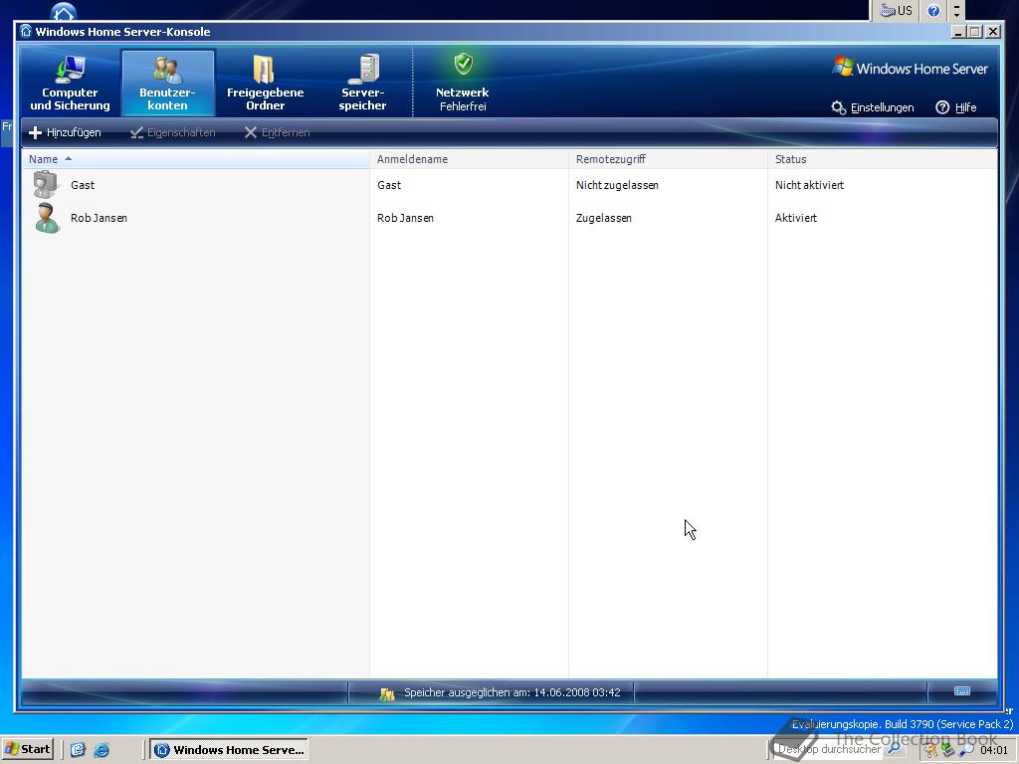Click the Zugelassen remote access cell
Screen dimensions: 1019x764
pos(604,218)
